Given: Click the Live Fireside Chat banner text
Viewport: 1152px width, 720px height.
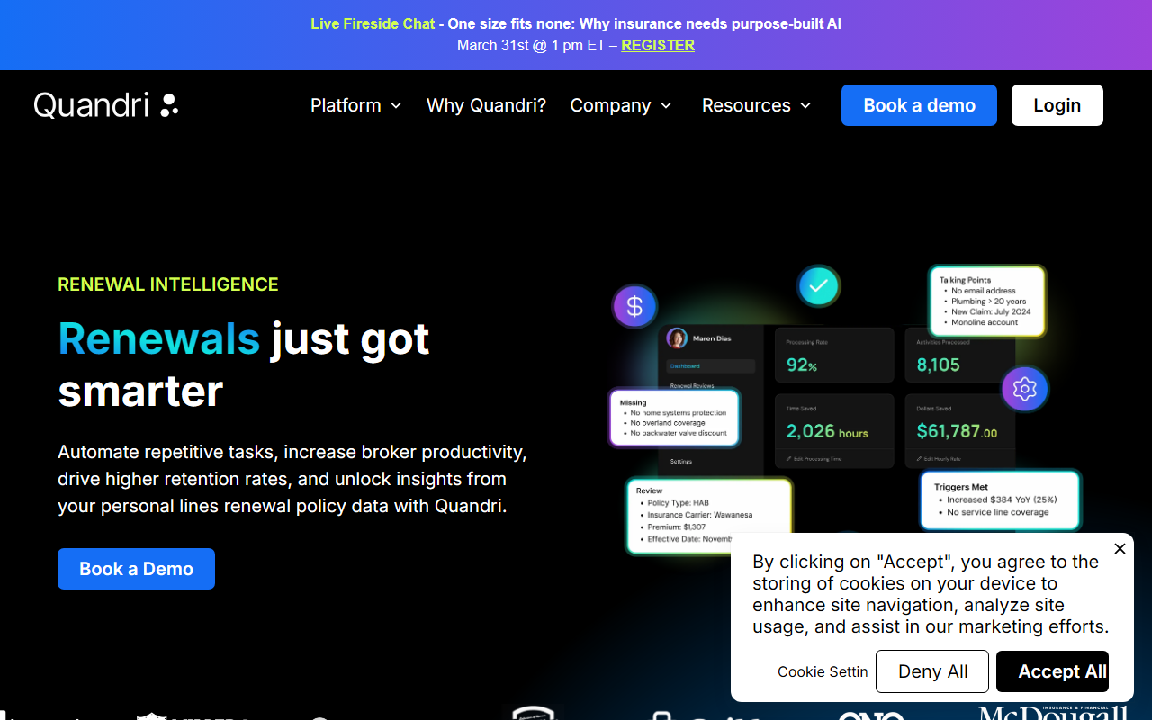Looking at the screenshot, I should [x=373, y=24].
